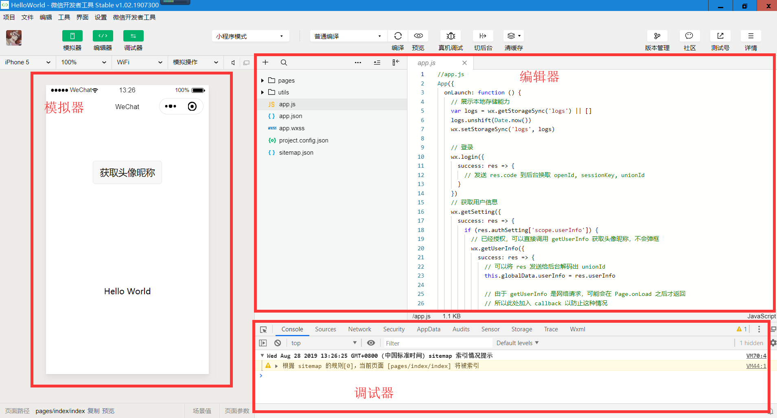Switch to the Wxml tab
Viewport: 777px width, 418px height.
tap(578, 329)
